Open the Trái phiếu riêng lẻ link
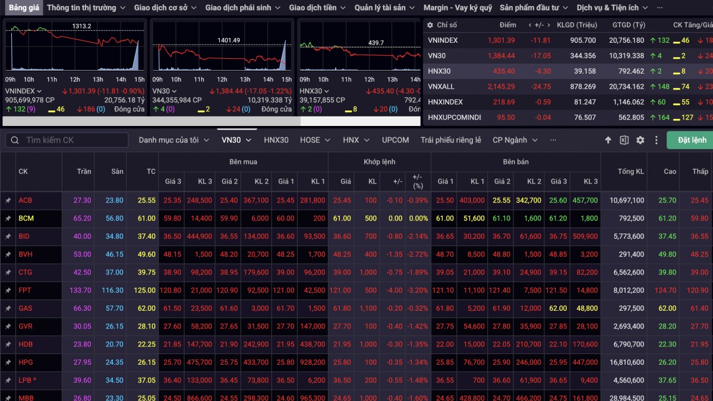The width and height of the screenshot is (713, 401). (450, 140)
